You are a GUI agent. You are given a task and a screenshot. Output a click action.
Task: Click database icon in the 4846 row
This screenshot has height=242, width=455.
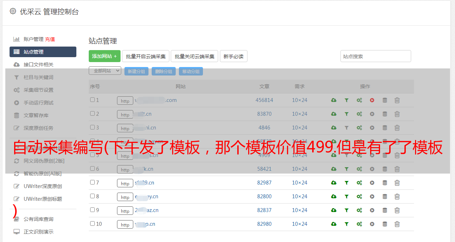point(385,128)
